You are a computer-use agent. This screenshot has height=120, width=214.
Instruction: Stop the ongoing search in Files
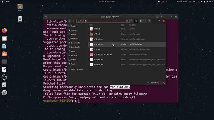tap(164, 83)
